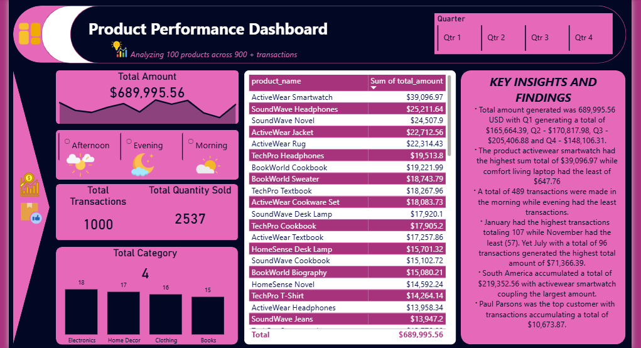641x348 pixels.
Task: Open the product box thumbs-up sidebar icon
Action: coord(31,213)
